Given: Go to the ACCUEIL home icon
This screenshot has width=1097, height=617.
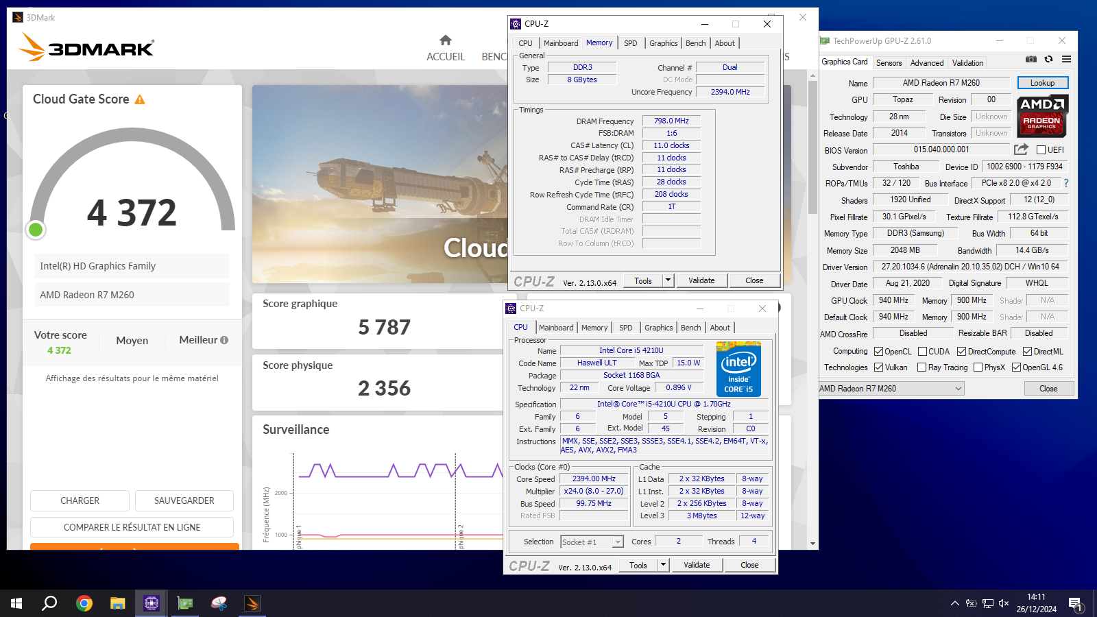Looking at the screenshot, I should point(446,40).
